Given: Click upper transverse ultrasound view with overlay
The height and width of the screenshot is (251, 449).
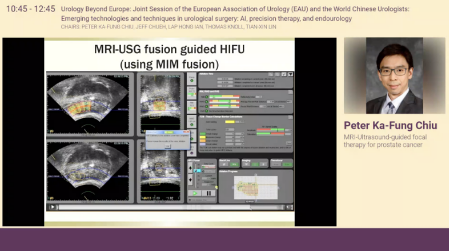Looking at the screenshot, I should [88, 104].
